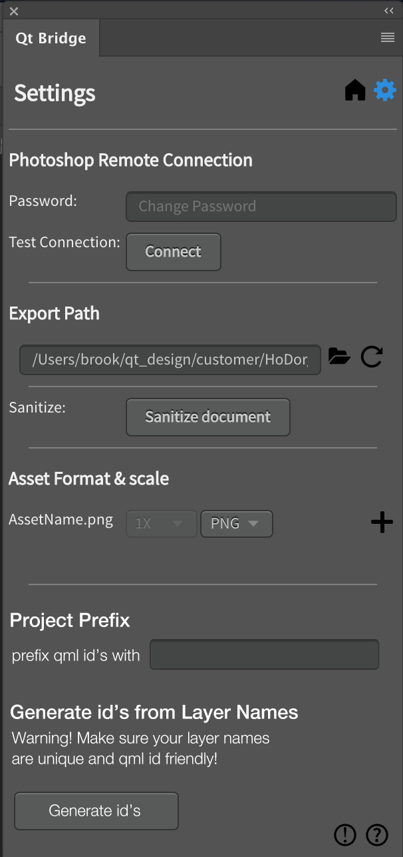Image resolution: width=403 pixels, height=857 pixels.
Task: Open the help question mark icon
Action: click(377, 834)
